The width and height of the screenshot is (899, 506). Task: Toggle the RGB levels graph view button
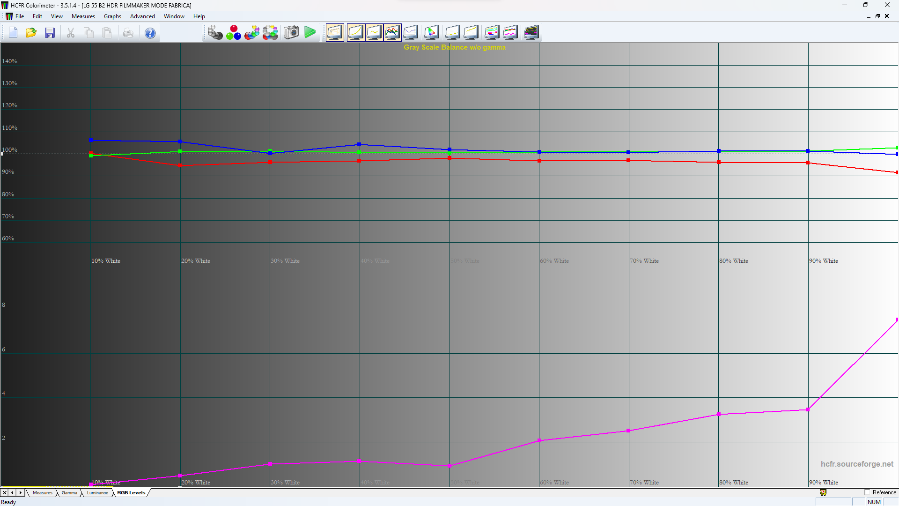392,33
